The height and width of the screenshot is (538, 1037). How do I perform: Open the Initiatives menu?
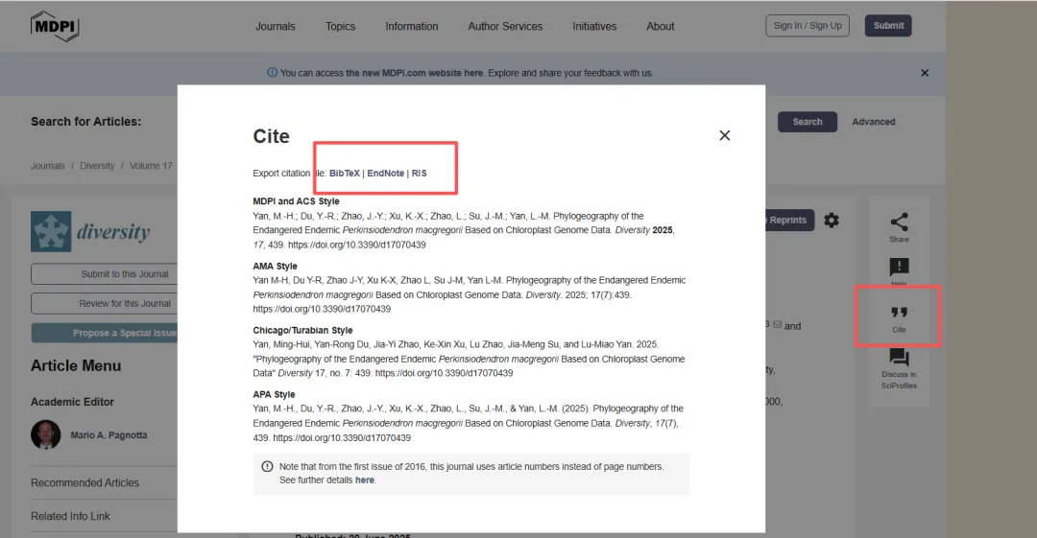[x=594, y=27]
